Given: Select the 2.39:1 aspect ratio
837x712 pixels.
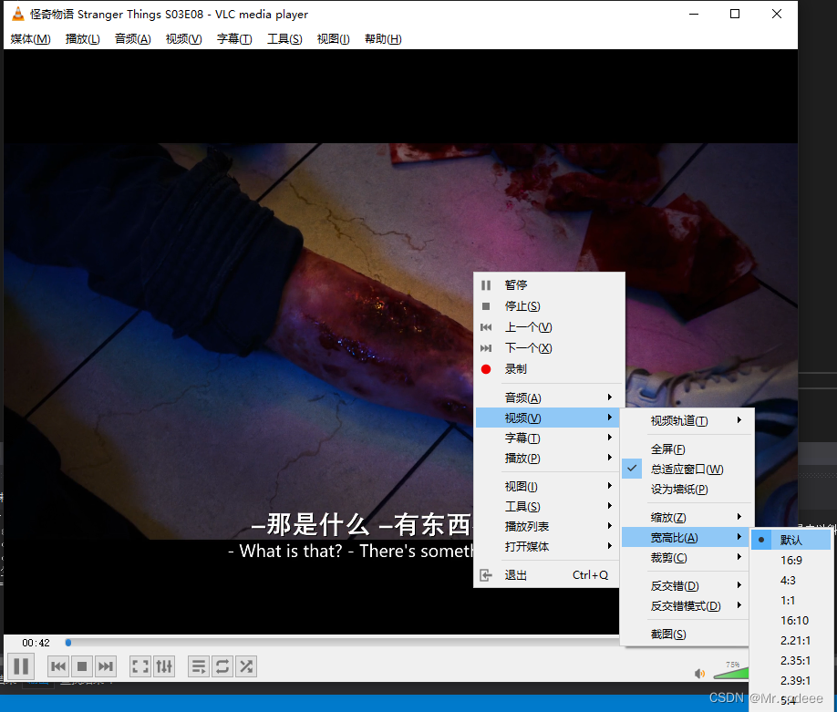Looking at the screenshot, I should [791, 680].
